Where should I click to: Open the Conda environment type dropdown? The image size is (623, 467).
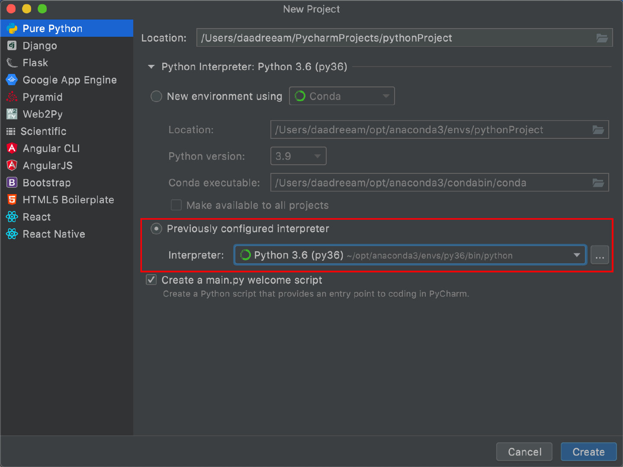[x=342, y=96]
